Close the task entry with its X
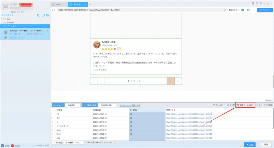The width and height of the screenshot is (274, 148). pos(47,31)
